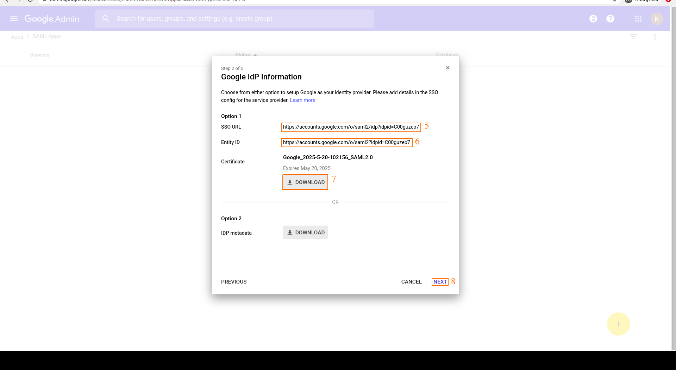676x370 pixels.
Task: Click the yellow add plus button
Action: tap(618, 324)
